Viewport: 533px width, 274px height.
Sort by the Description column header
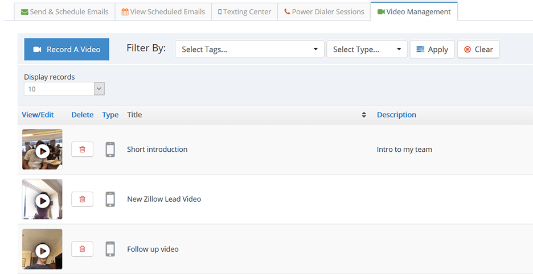tap(396, 115)
